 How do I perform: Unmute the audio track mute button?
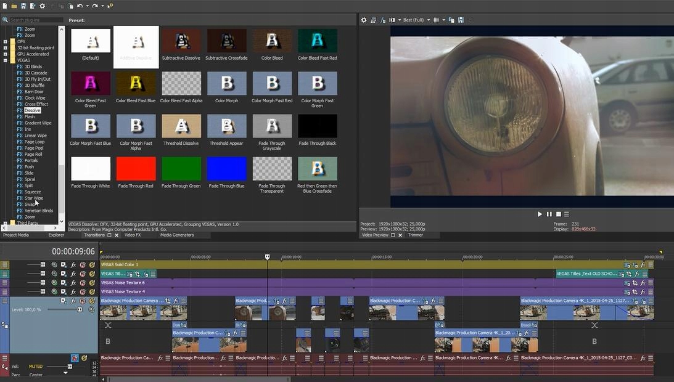(x=75, y=358)
